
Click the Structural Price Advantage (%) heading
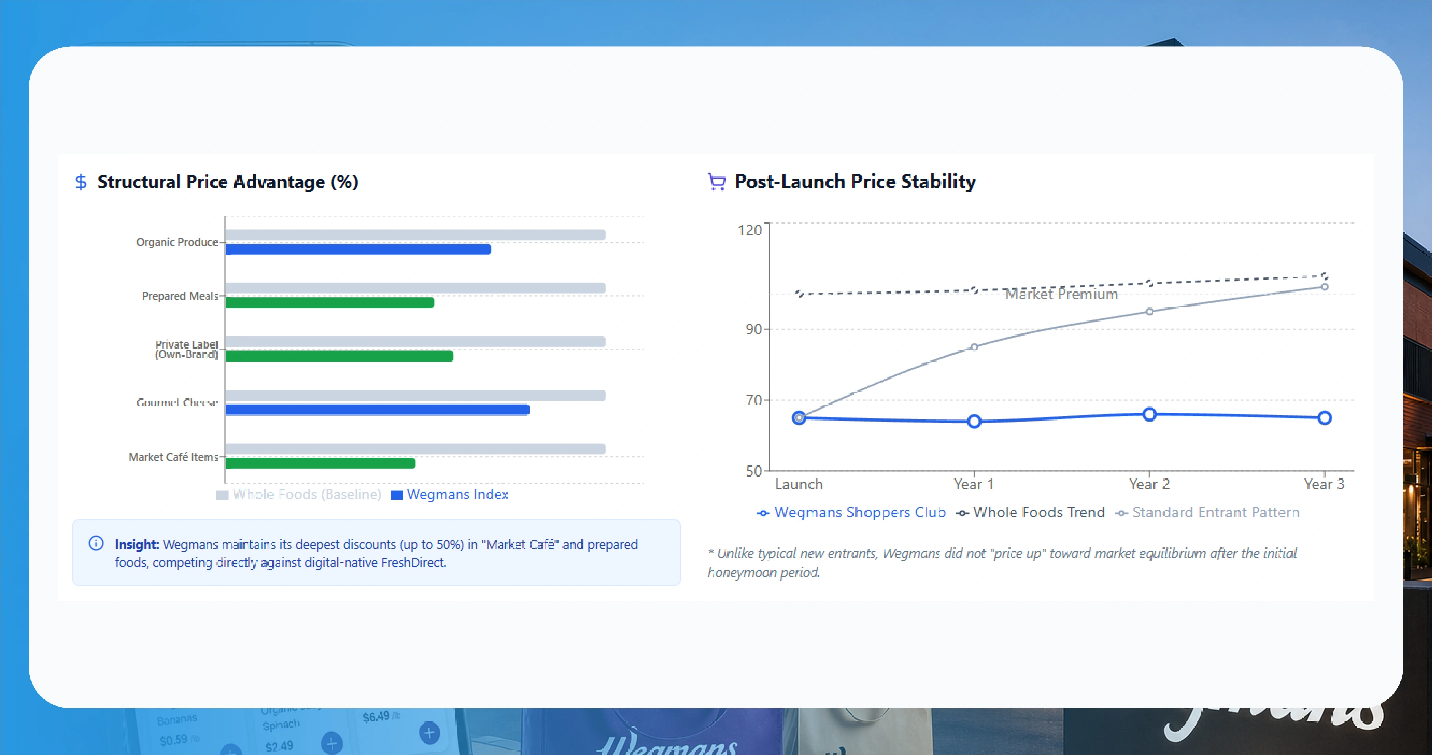click(x=227, y=182)
